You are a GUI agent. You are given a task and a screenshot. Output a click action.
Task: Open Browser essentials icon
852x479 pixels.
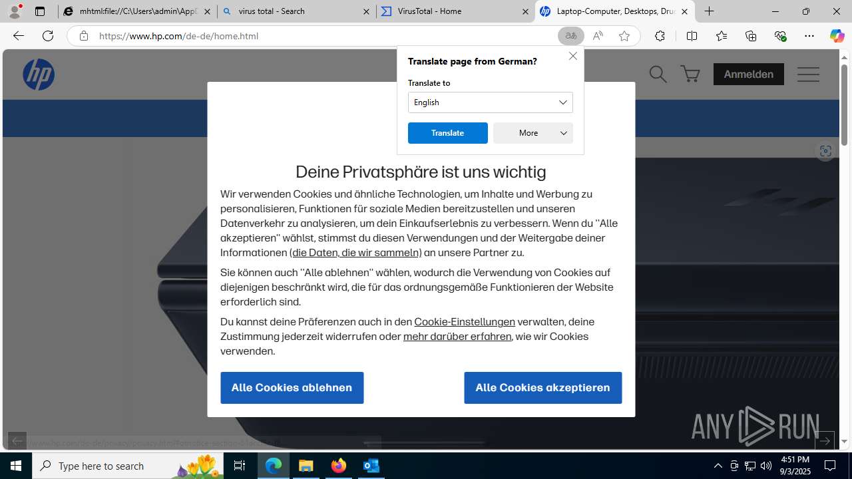[x=780, y=36]
